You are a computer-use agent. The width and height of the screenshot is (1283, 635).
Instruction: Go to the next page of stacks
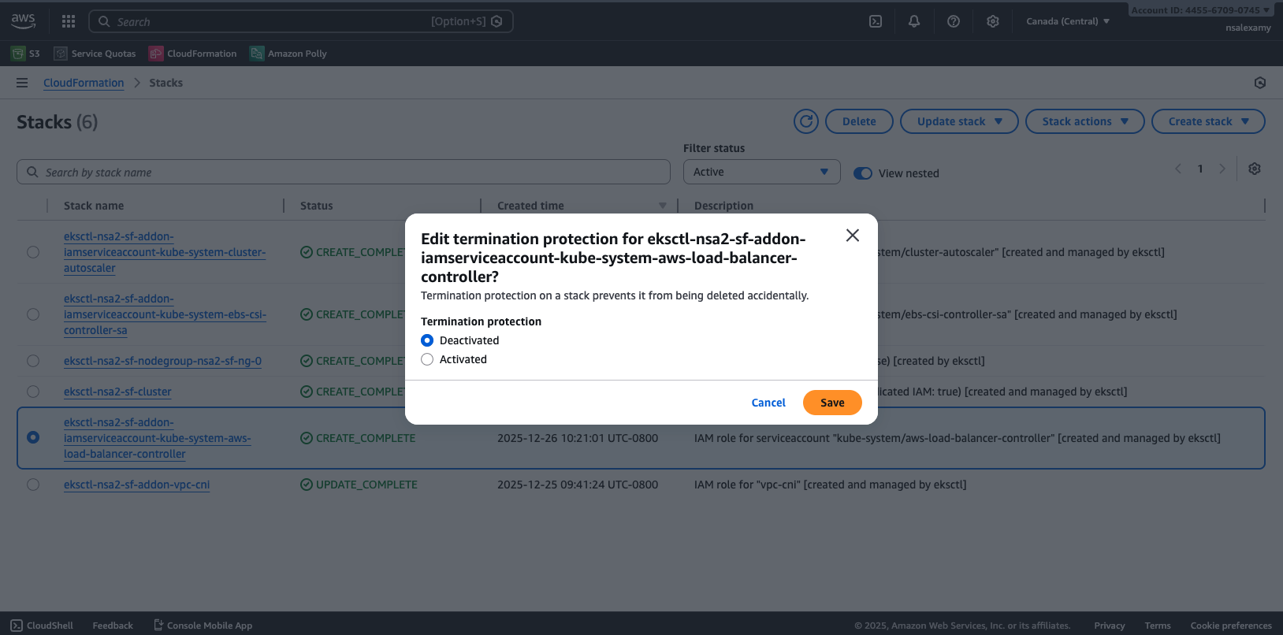[x=1222, y=169]
